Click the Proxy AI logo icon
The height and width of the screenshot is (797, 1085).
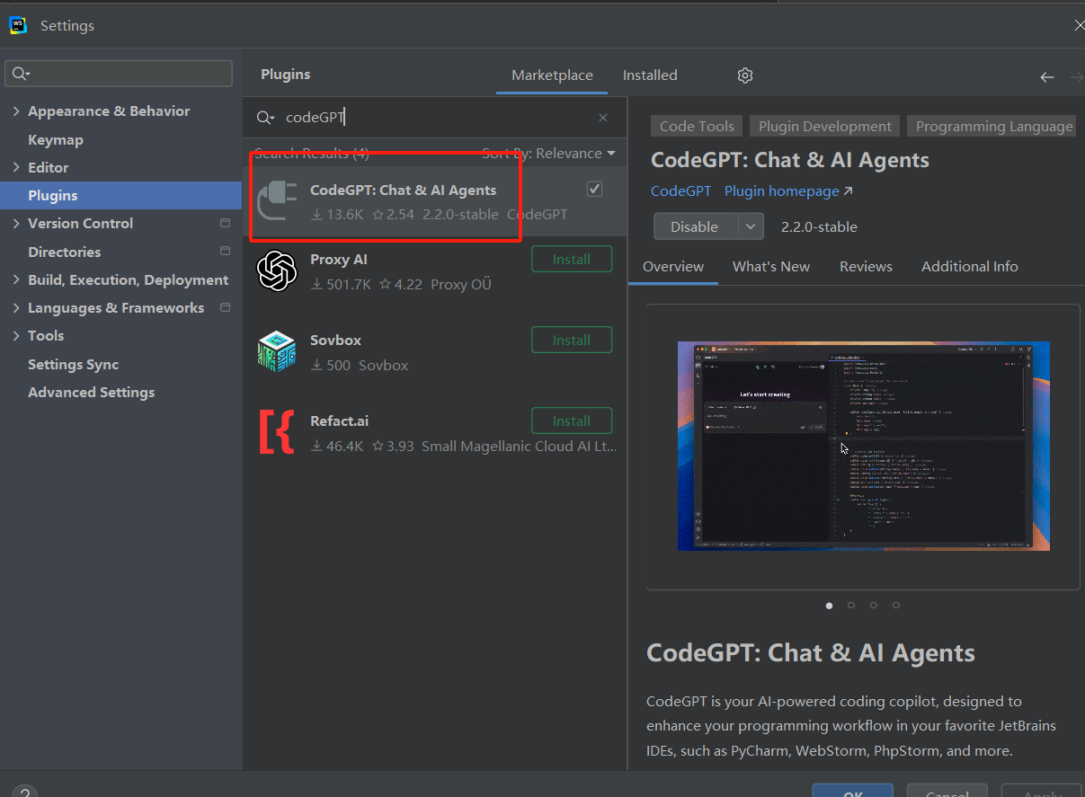pos(277,271)
